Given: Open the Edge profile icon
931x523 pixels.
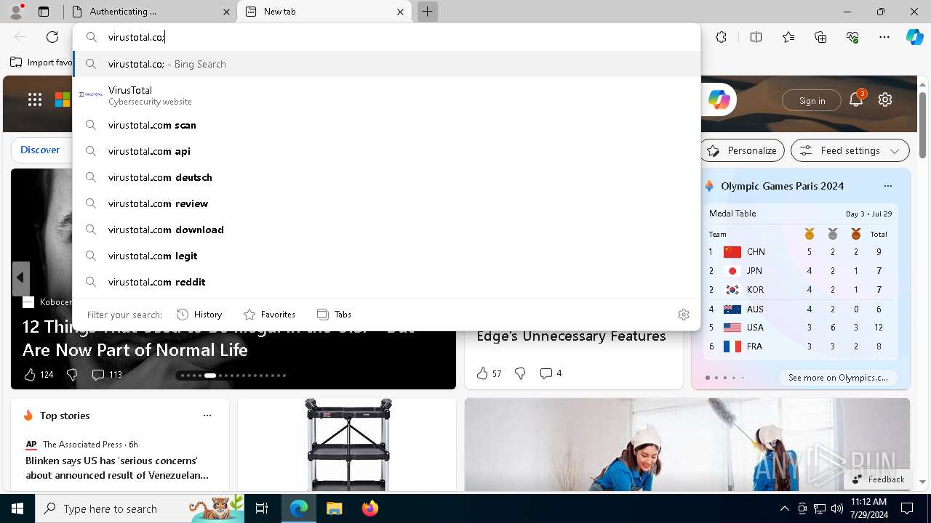Looking at the screenshot, I should tap(16, 12).
